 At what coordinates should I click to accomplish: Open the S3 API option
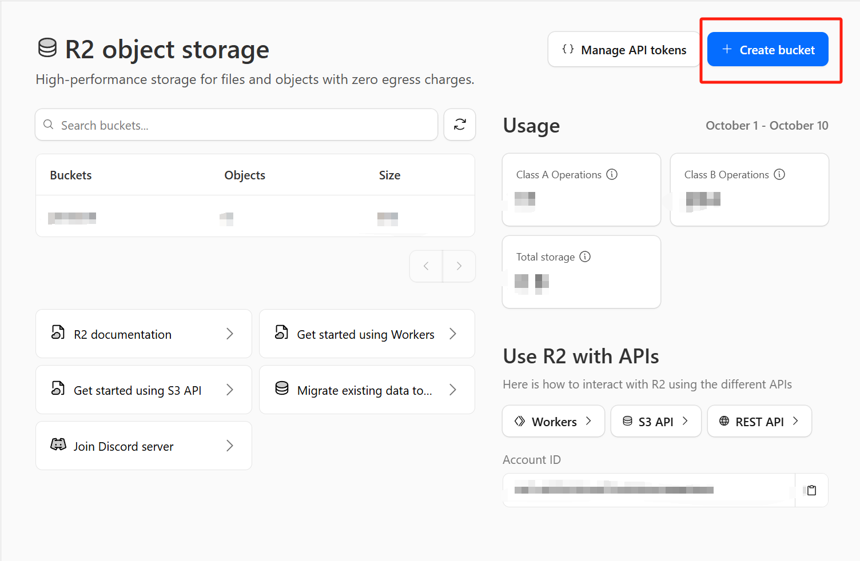655,422
